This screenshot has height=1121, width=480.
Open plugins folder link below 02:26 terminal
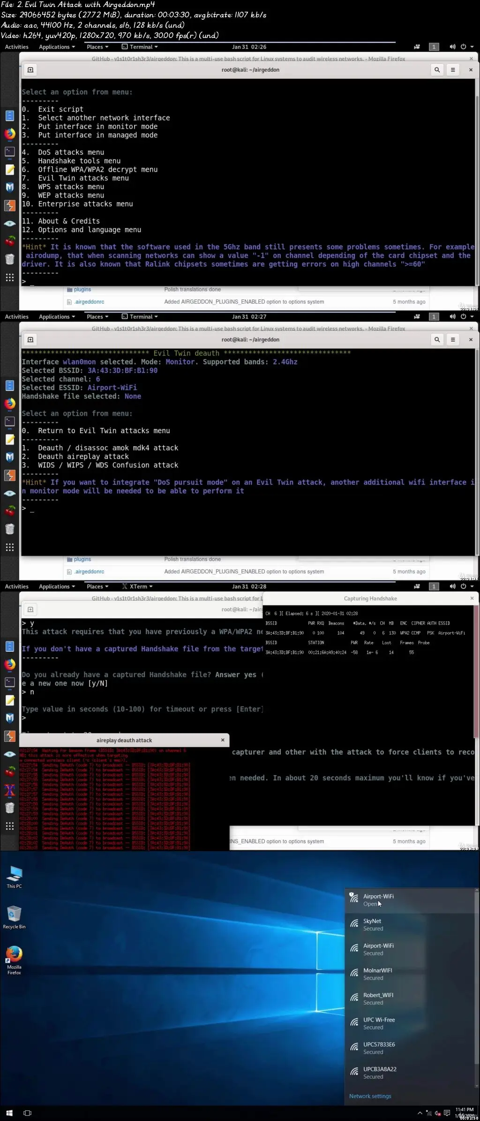click(x=82, y=290)
